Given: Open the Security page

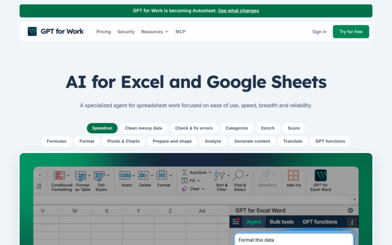Looking at the screenshot, I should [x=126, y=32].
